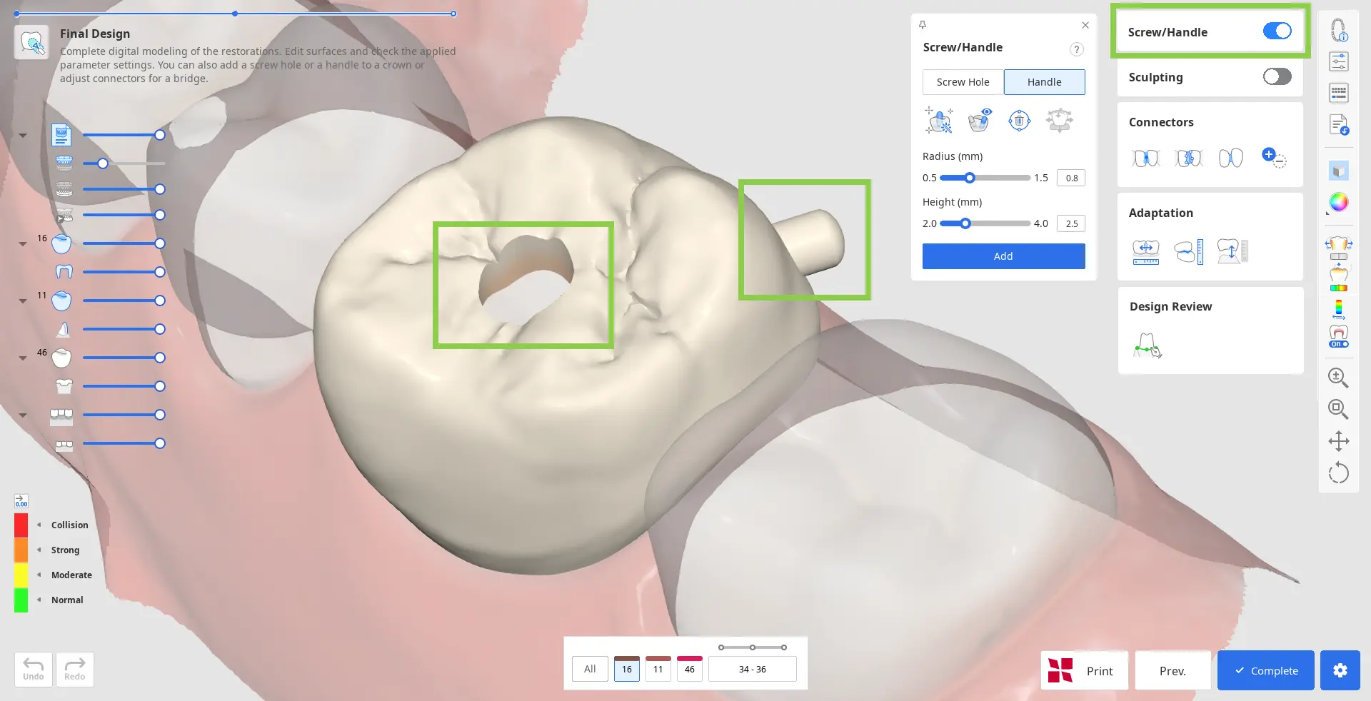Enable the Sculpting toggle

tap(1277, 76)
